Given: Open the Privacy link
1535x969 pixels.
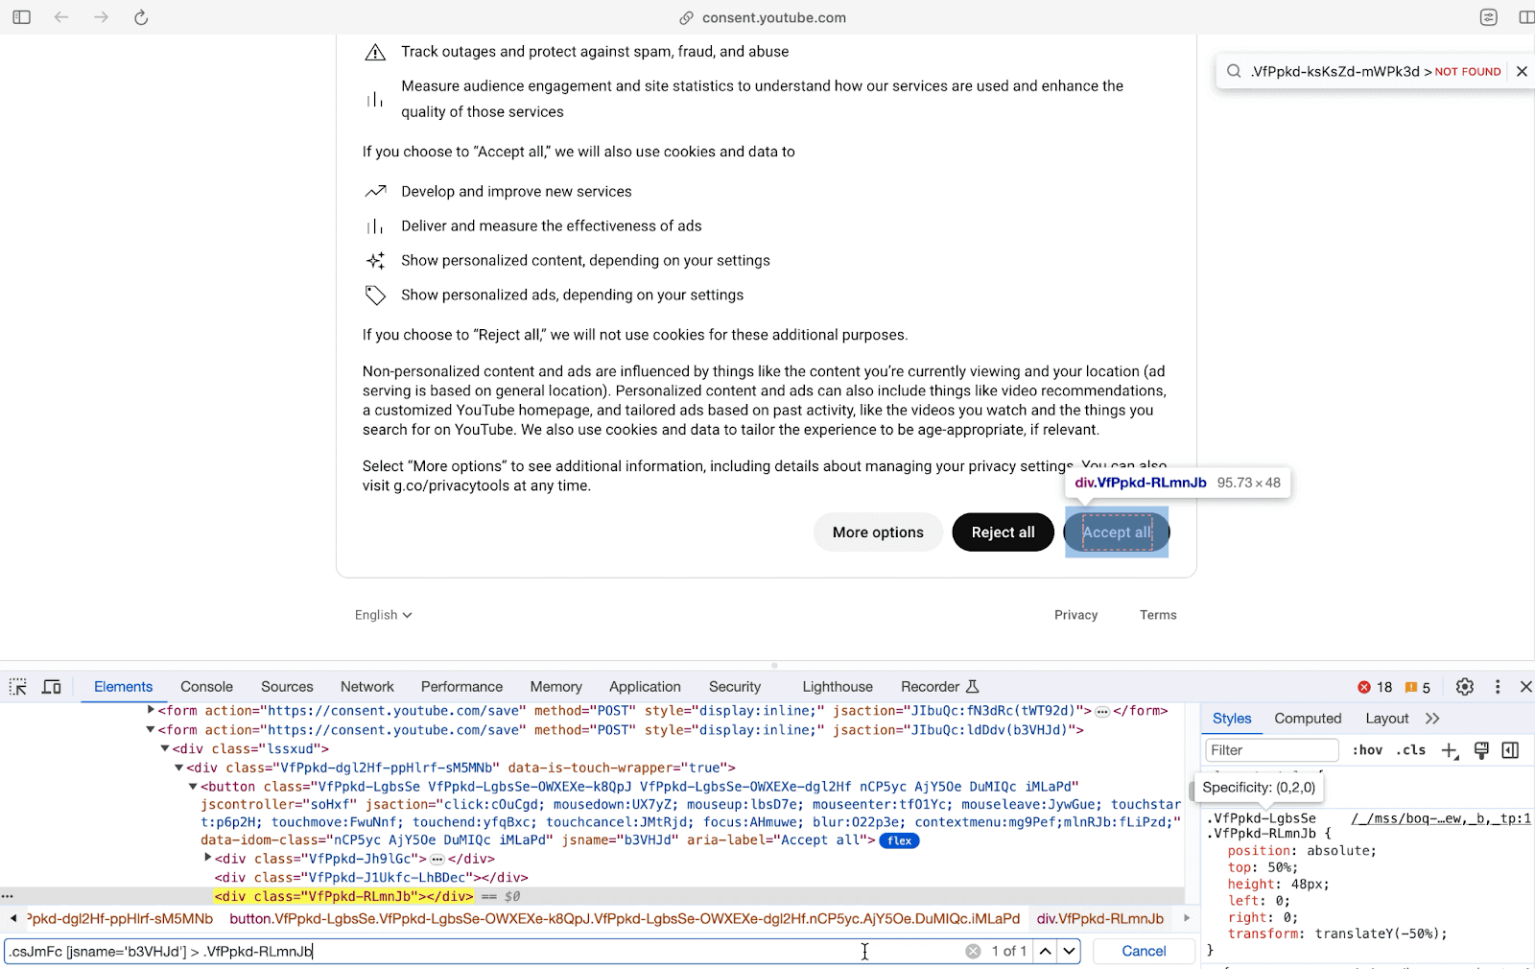Looking at the screenshot, I should click(x=1075, y=614).
